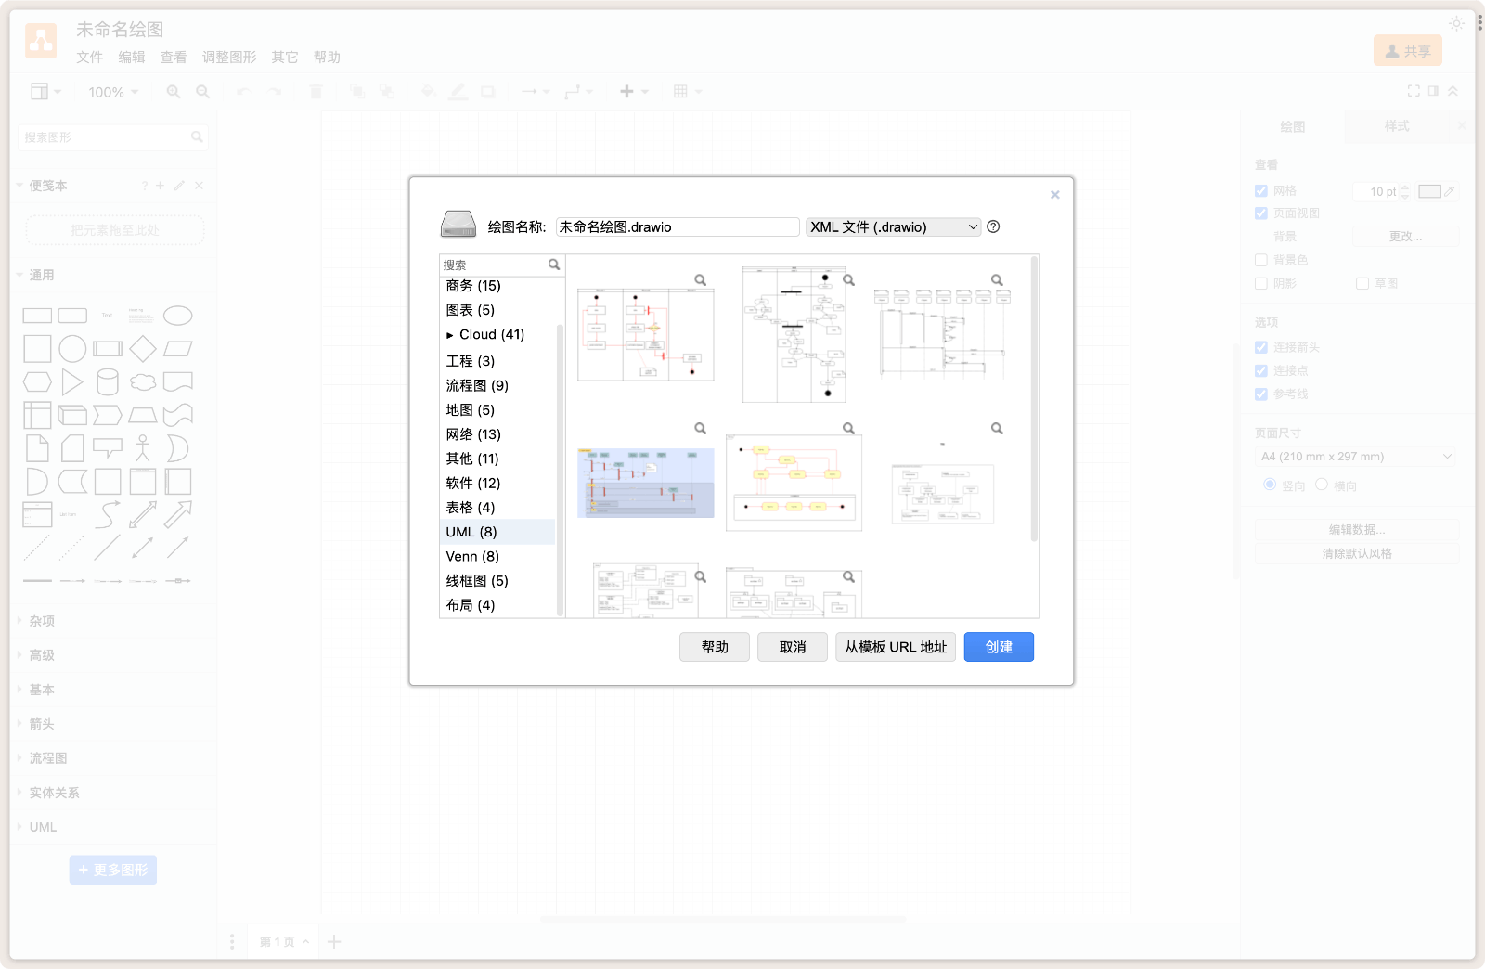Image resolution: width=1485 pixels, height=969 pixels.
Task: Click the diagram name input field
Action: tap(678, 226)
